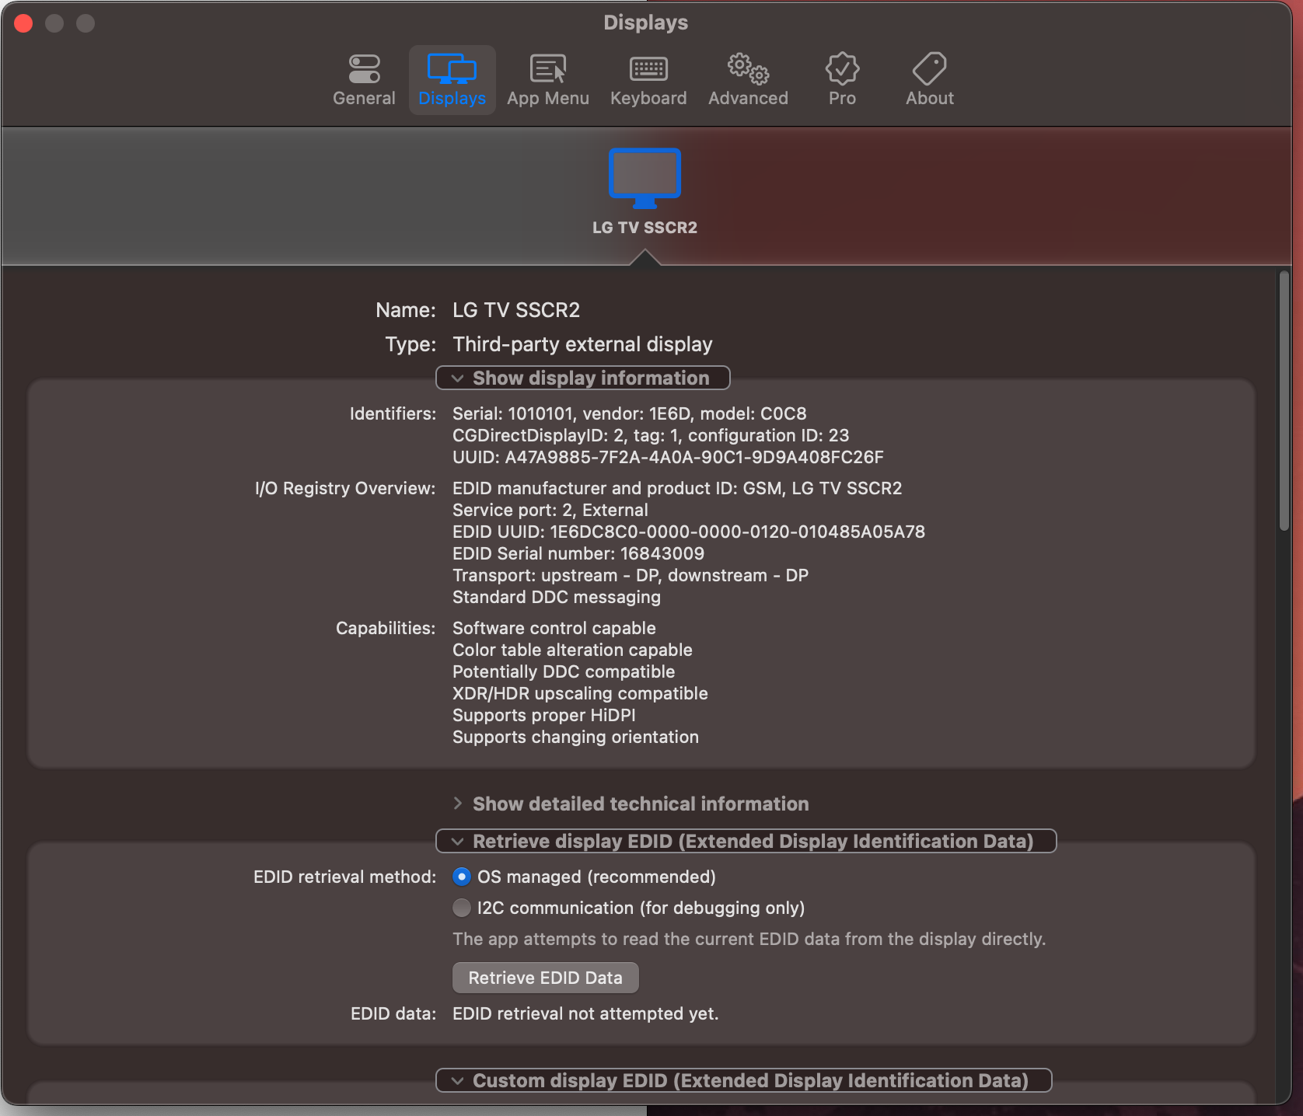Click the Serial 1010101 vendor line
This screenshot has width=1303, height=1116.
pos(630,413)
